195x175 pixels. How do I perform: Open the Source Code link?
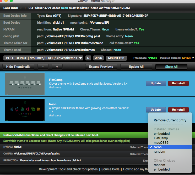tap(110, 169)
